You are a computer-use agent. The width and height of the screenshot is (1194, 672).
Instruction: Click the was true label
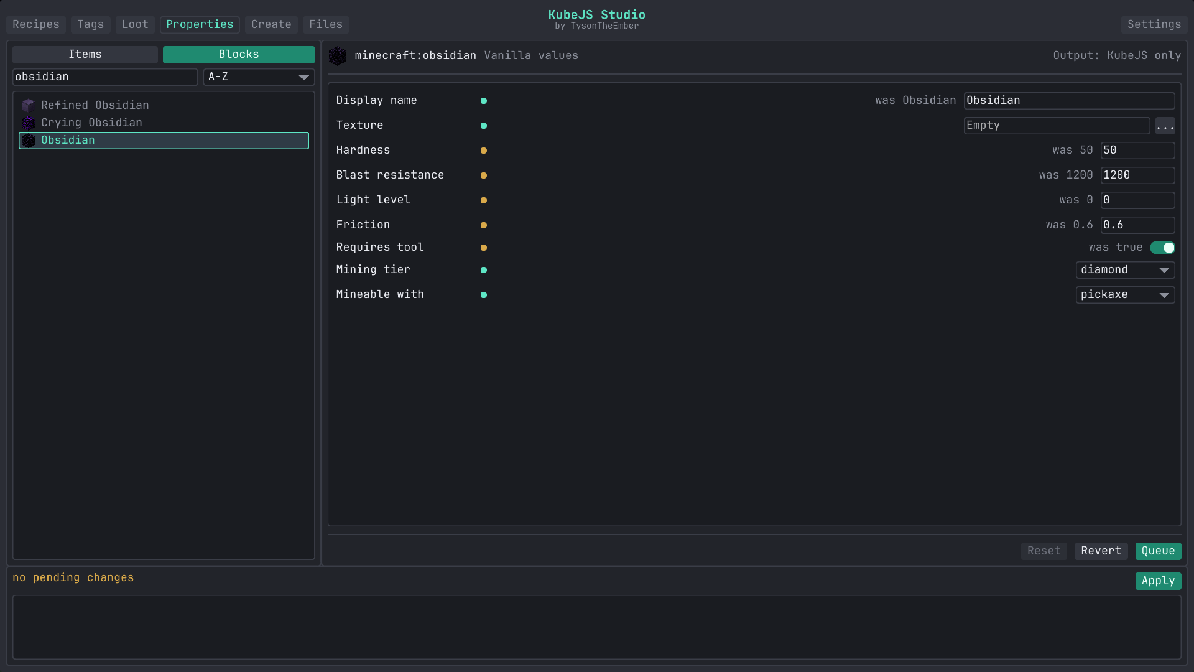click(1116, 248)
